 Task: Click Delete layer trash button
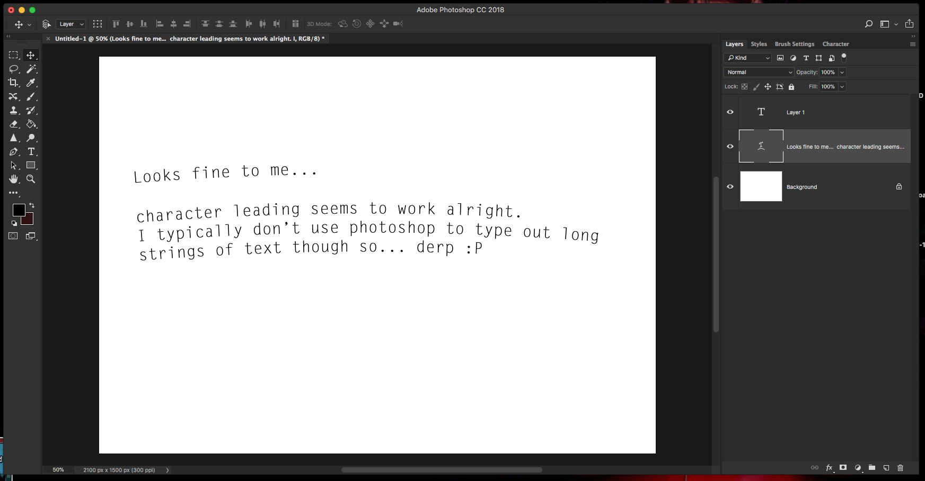click(900, 468)
